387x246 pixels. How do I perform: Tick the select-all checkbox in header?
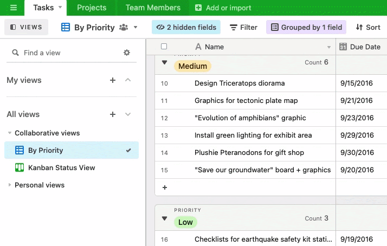(x=164, y=47)
